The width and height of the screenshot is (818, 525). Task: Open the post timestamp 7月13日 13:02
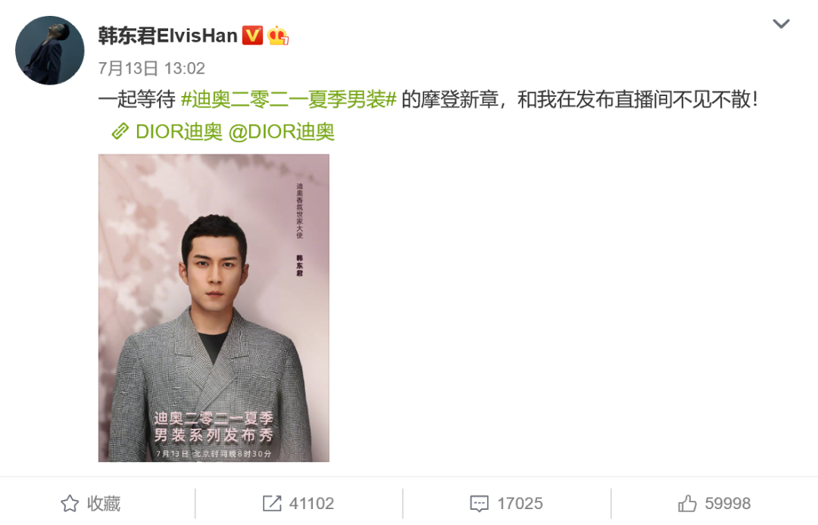coord(151,68)
